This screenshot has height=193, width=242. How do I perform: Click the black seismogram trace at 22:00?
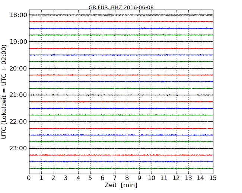click(121, 122)
